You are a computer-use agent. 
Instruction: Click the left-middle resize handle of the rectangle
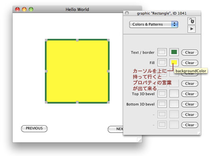click(x=46, y=71)
